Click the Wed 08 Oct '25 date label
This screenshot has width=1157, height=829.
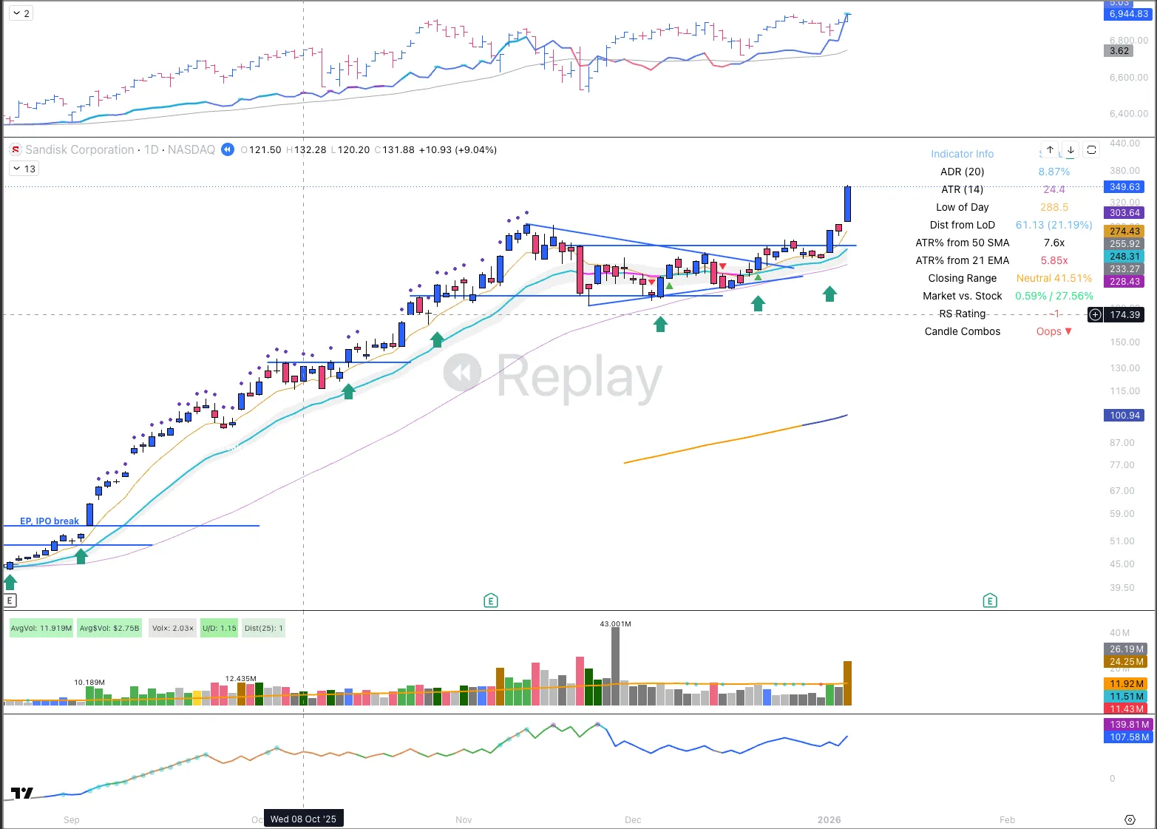(303, 819)
